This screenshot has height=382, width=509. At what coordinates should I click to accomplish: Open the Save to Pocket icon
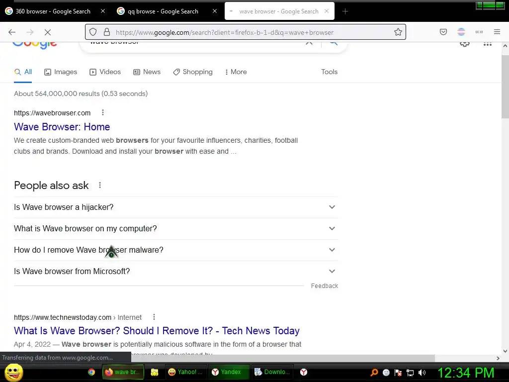click(443, 32)
